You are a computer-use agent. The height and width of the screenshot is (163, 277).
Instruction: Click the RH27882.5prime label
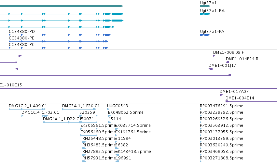[x=99, y=152]
